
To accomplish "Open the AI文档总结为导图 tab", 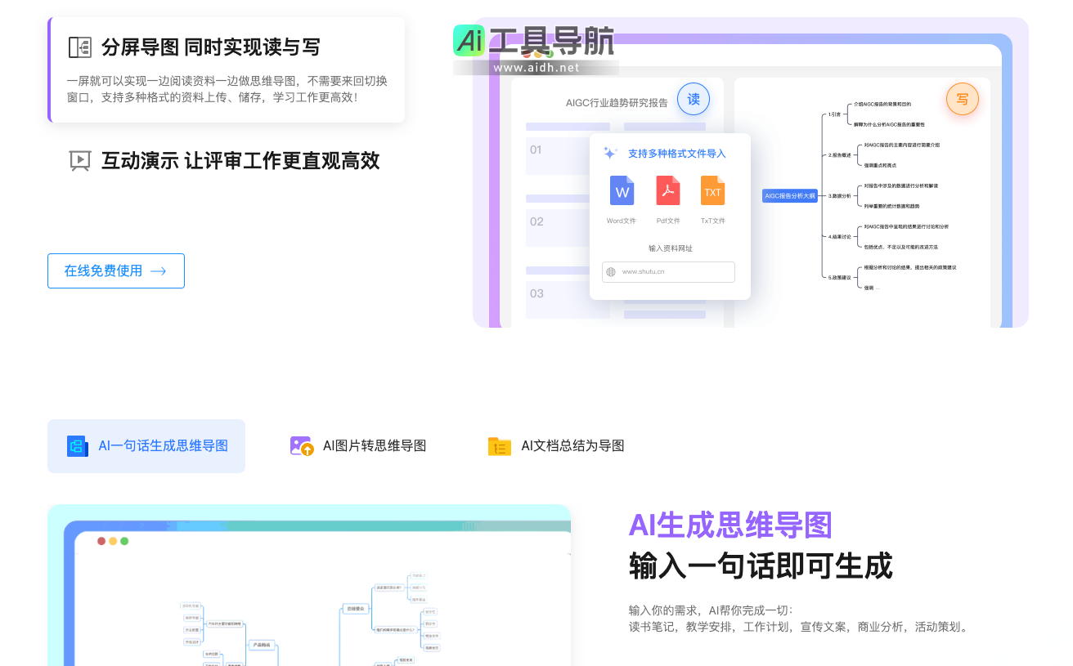I will (x=556, y=446).
